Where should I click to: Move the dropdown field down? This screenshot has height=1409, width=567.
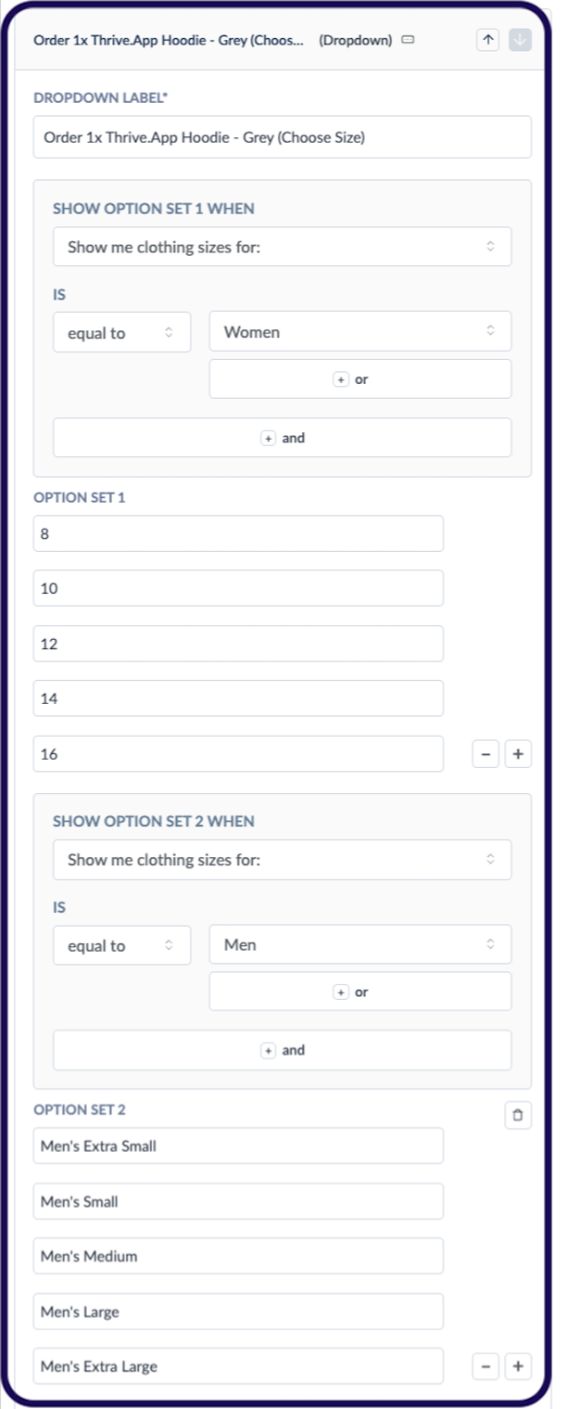(519, 40)
